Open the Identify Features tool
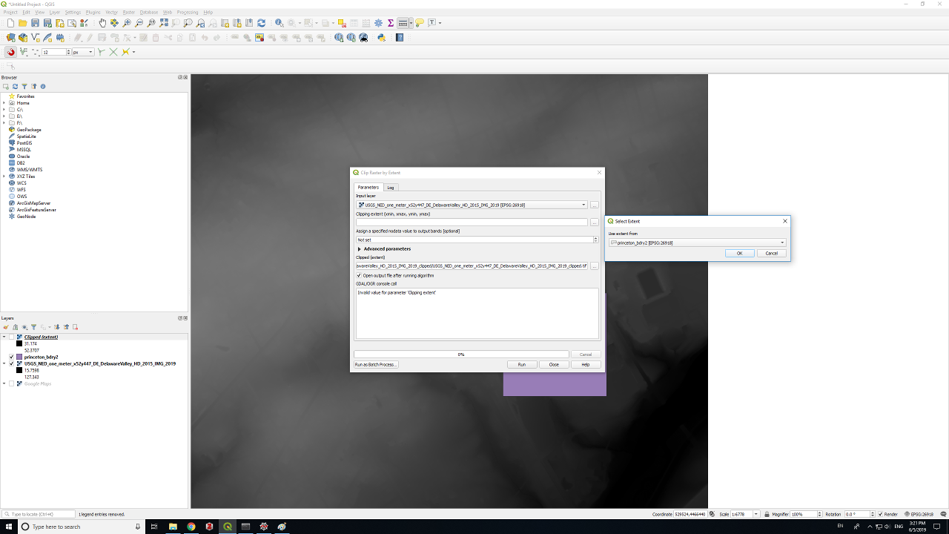 [x=279, y=23]
